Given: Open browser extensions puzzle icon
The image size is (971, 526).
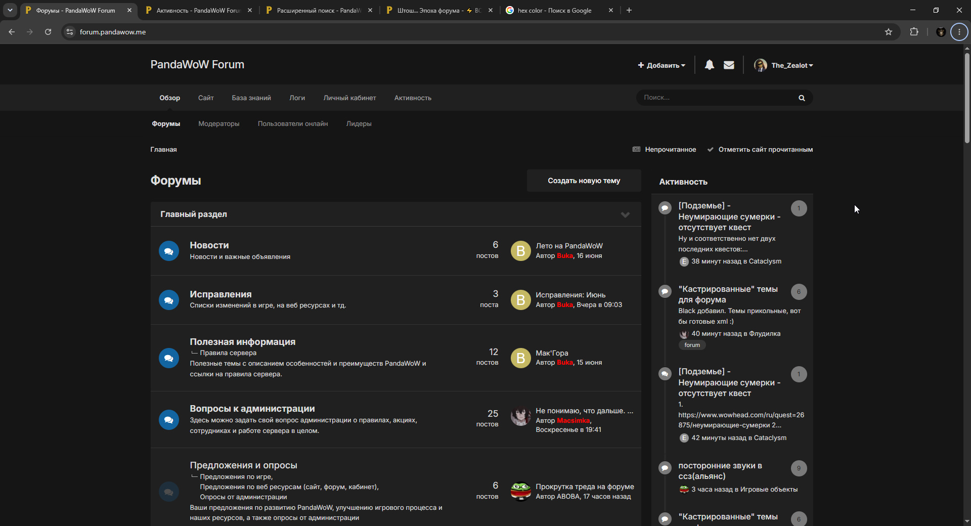Looking at the screenshot, I should (x=914, y=32).
